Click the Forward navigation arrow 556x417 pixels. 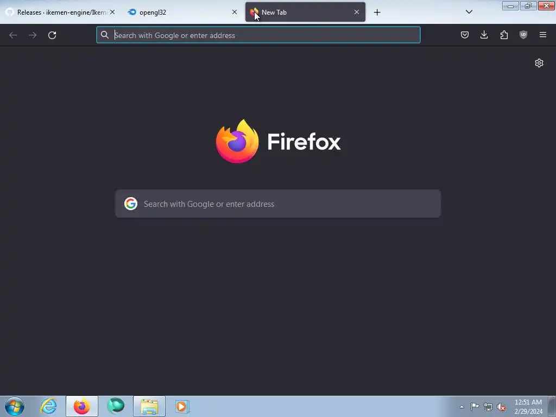click(33, 35)
